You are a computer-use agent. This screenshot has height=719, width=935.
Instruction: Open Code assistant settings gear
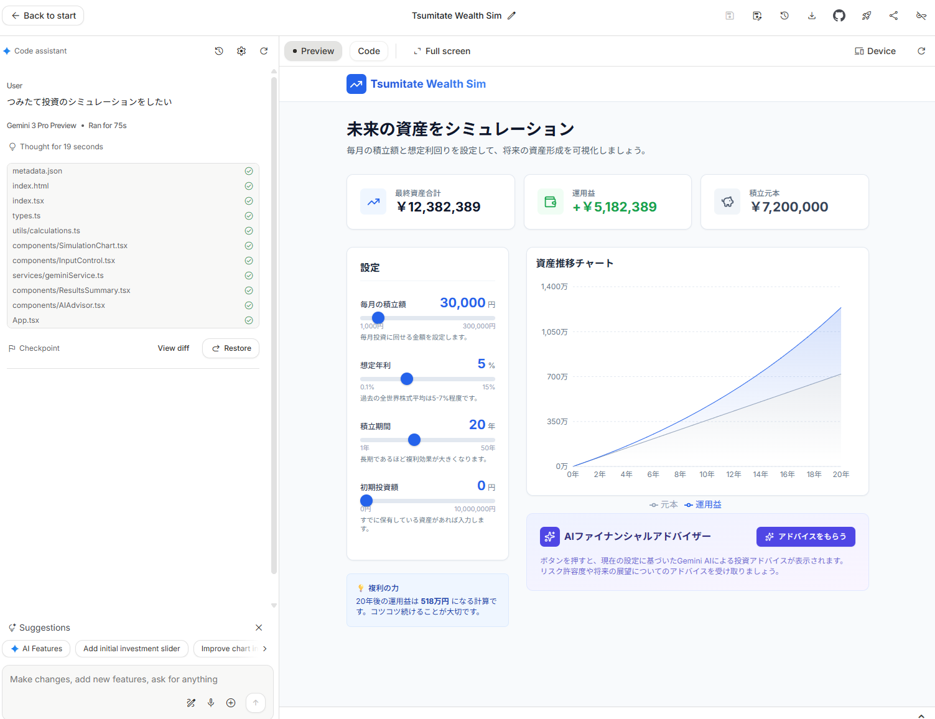[241, 51]
